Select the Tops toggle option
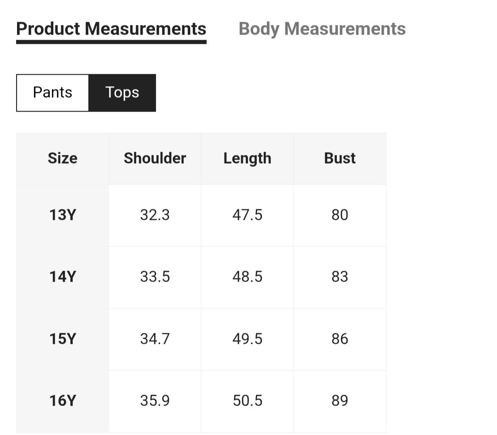Image resolution: width=497 pixels, height=435 pixels. coord(122,93)
